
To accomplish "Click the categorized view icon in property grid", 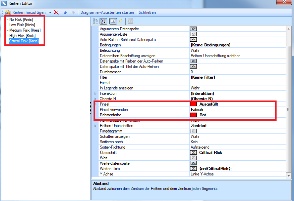I will [95, 21].
